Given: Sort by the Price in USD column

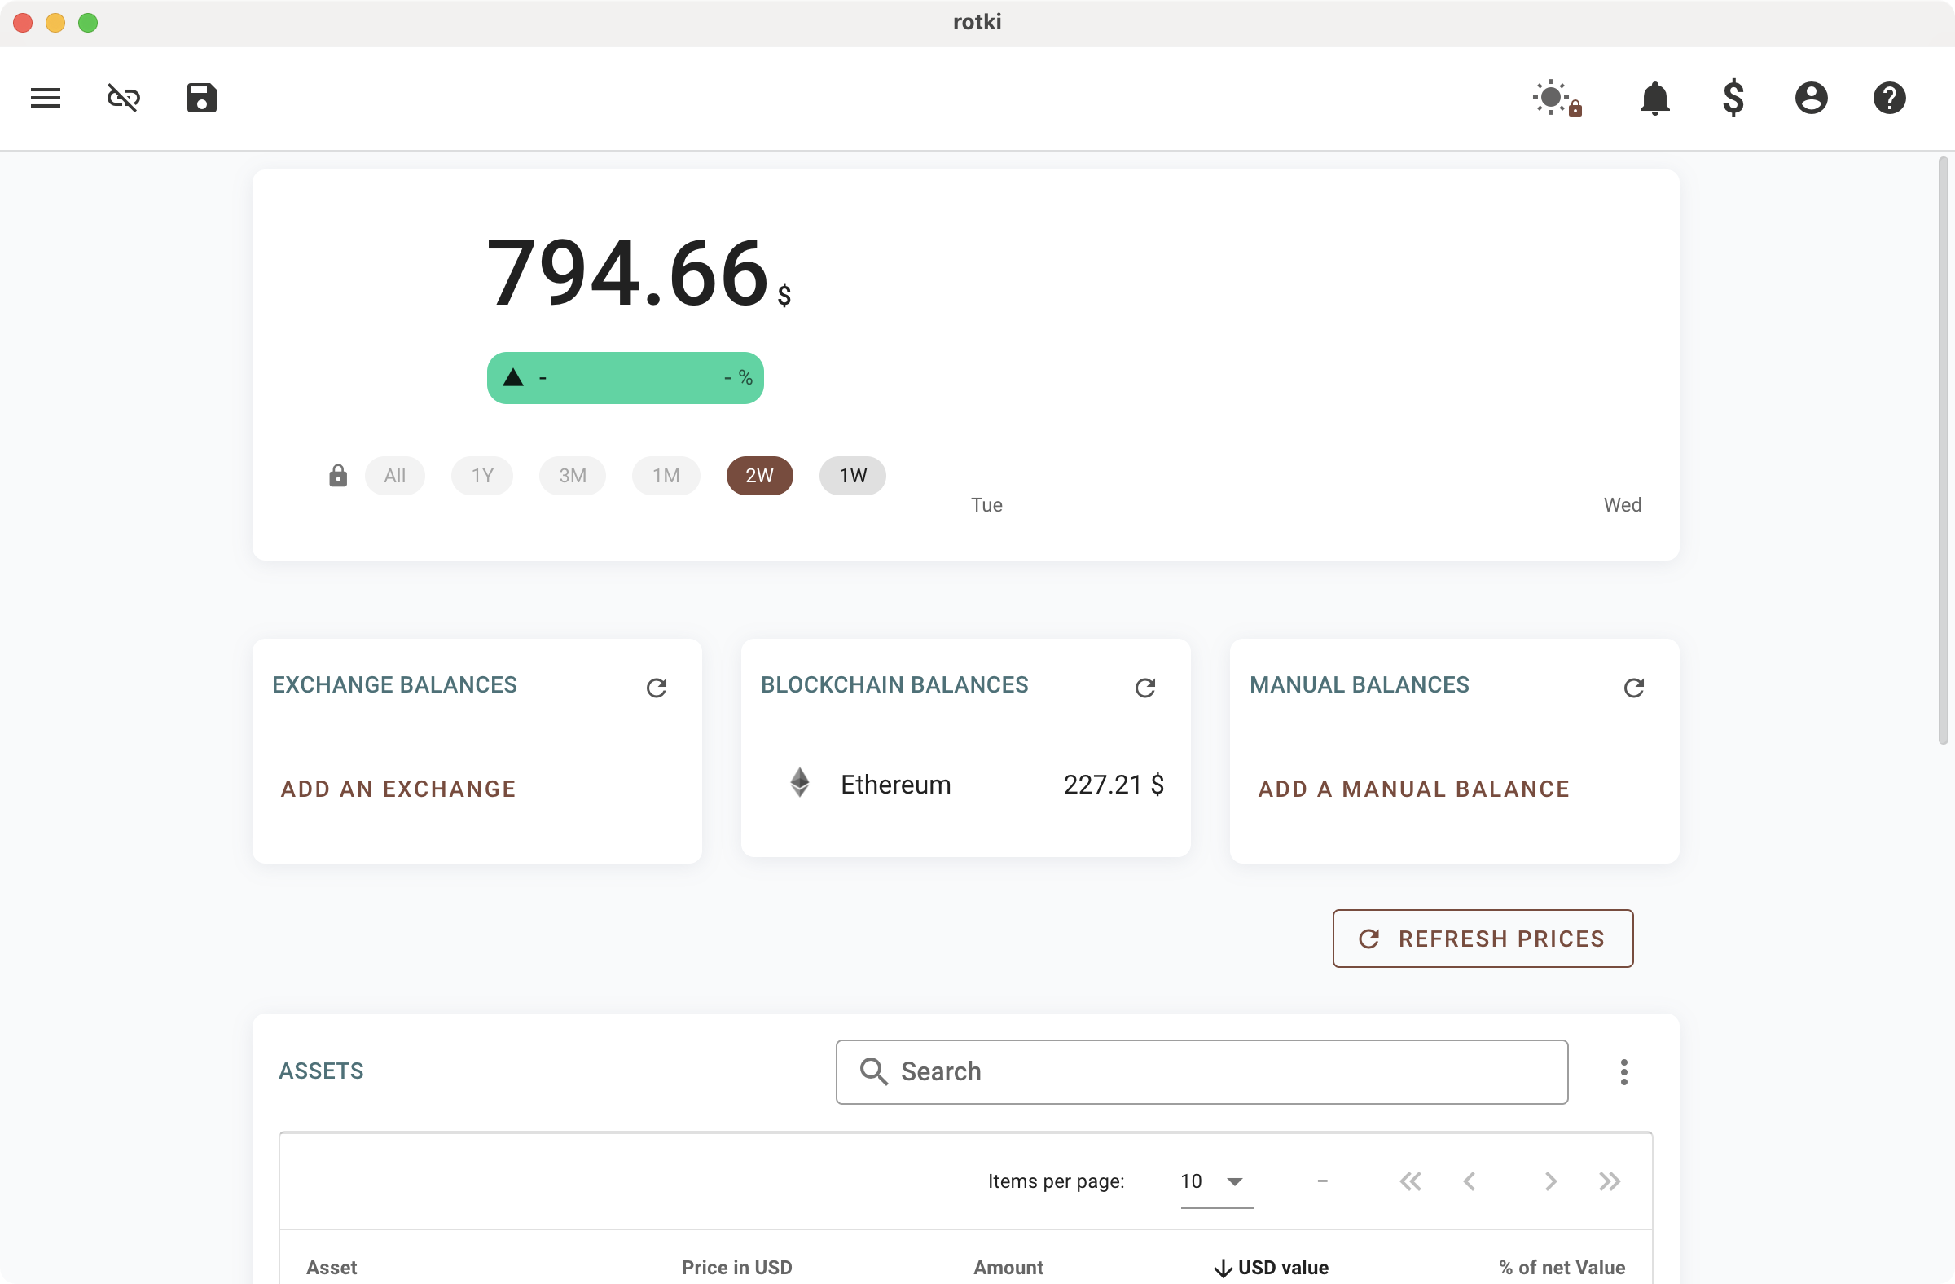Looking at the screenshot, I should pyautogui.click(x=737, y=1267).
